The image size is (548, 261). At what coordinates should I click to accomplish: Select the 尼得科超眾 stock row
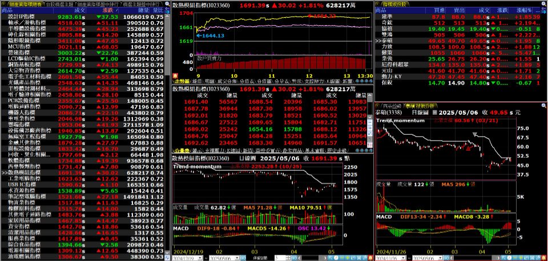pos(458,65)
